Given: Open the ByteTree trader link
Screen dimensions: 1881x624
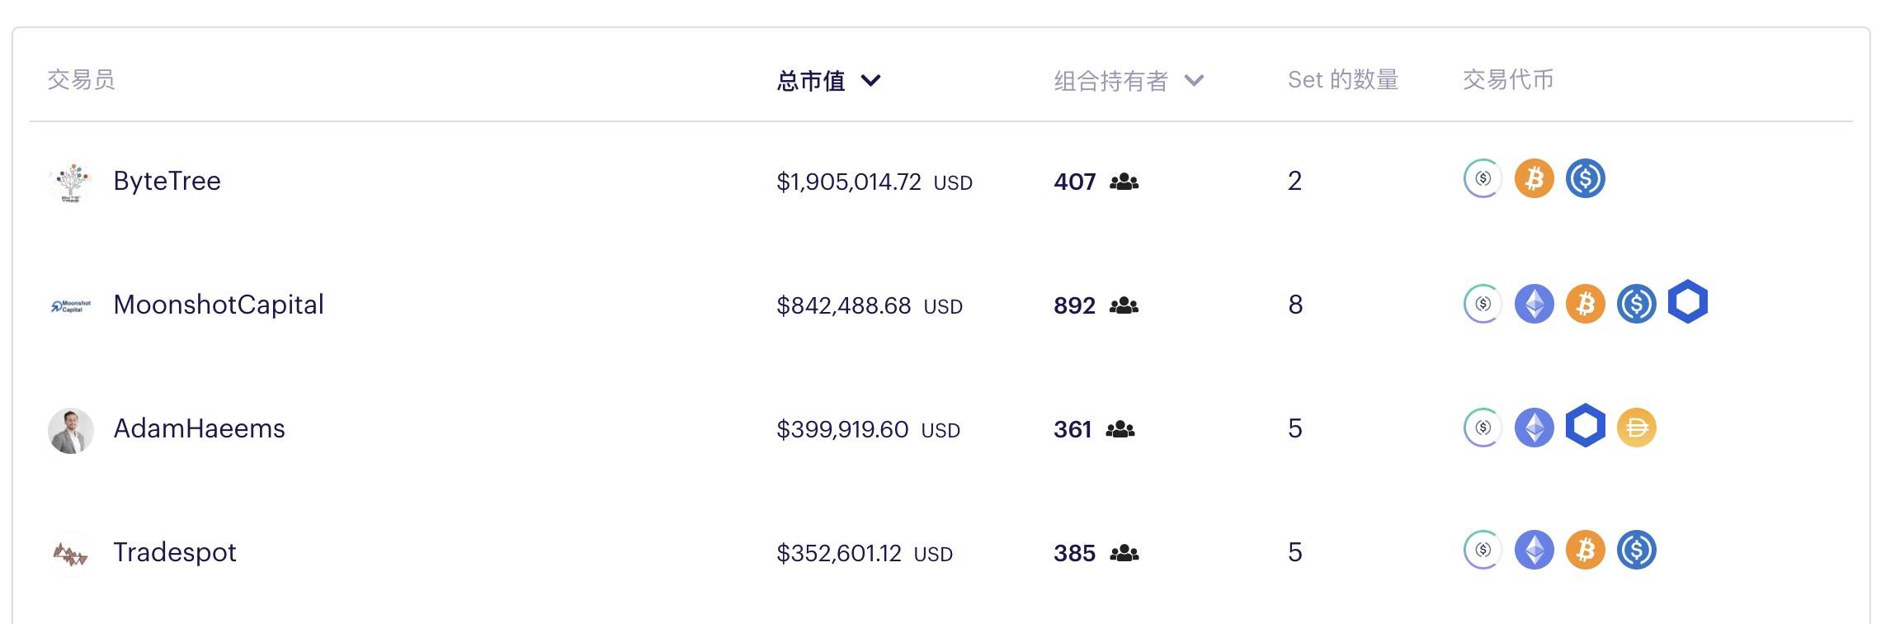Looking at the screenshot, I should point(167,181).
